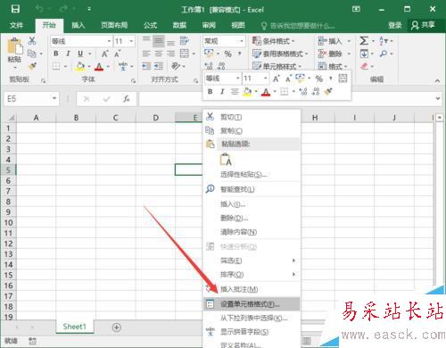Open the File 文件 tab
446x348 pixels.
[16, 25]
